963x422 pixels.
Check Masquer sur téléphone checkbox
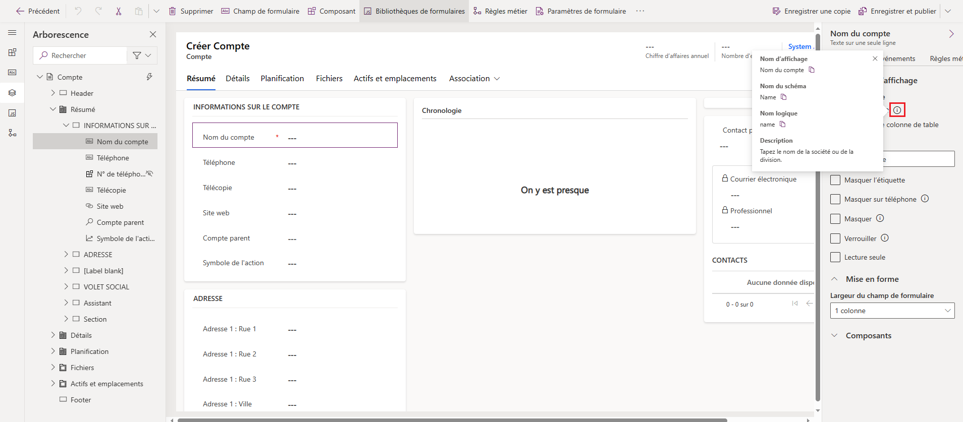835,199
